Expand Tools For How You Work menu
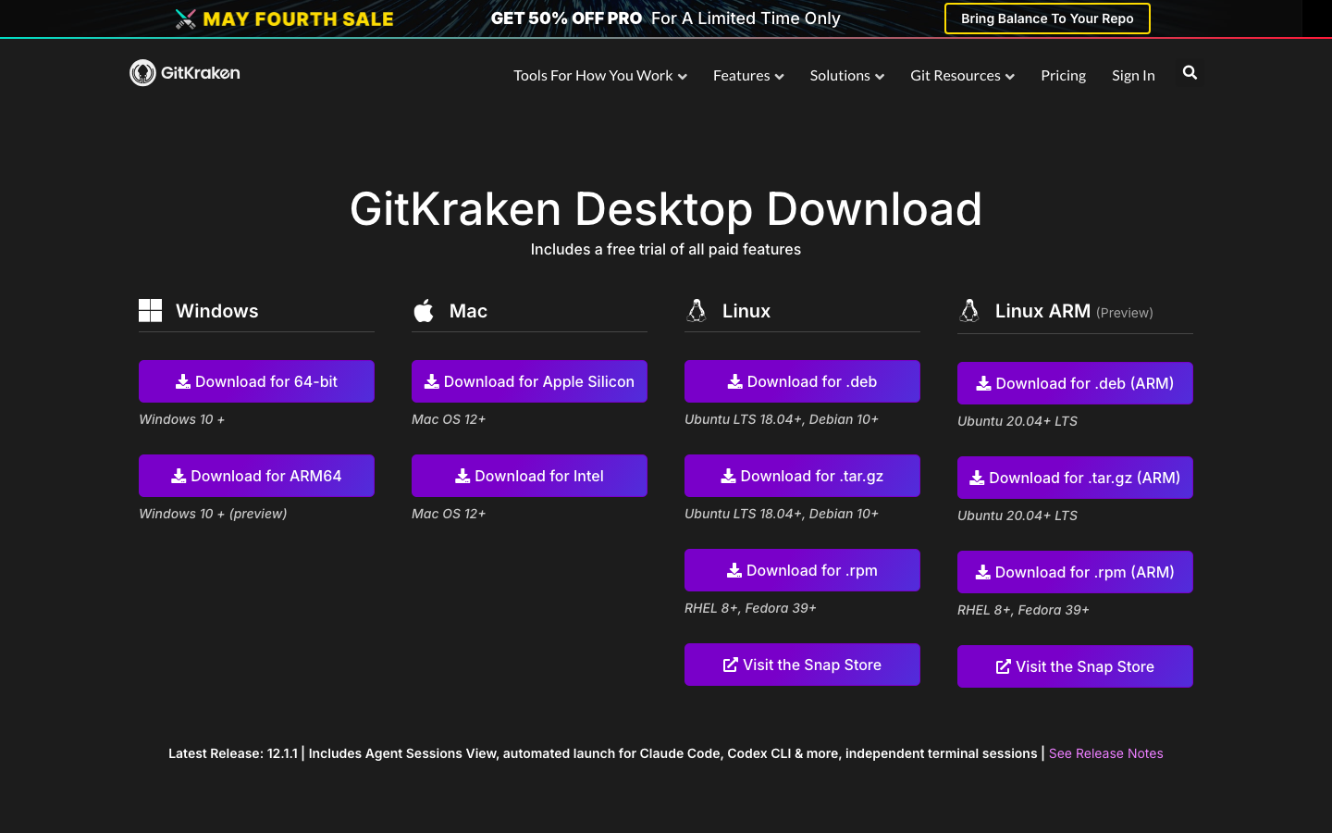Viewport: 1332px width, 833px height. pos(600,75)
